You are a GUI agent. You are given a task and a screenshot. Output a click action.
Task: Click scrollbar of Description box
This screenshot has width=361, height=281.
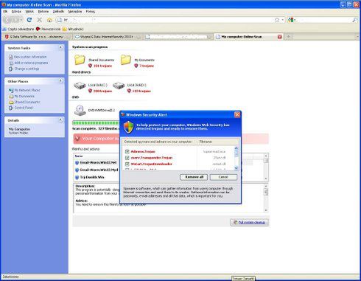click(x=266, y=198)
